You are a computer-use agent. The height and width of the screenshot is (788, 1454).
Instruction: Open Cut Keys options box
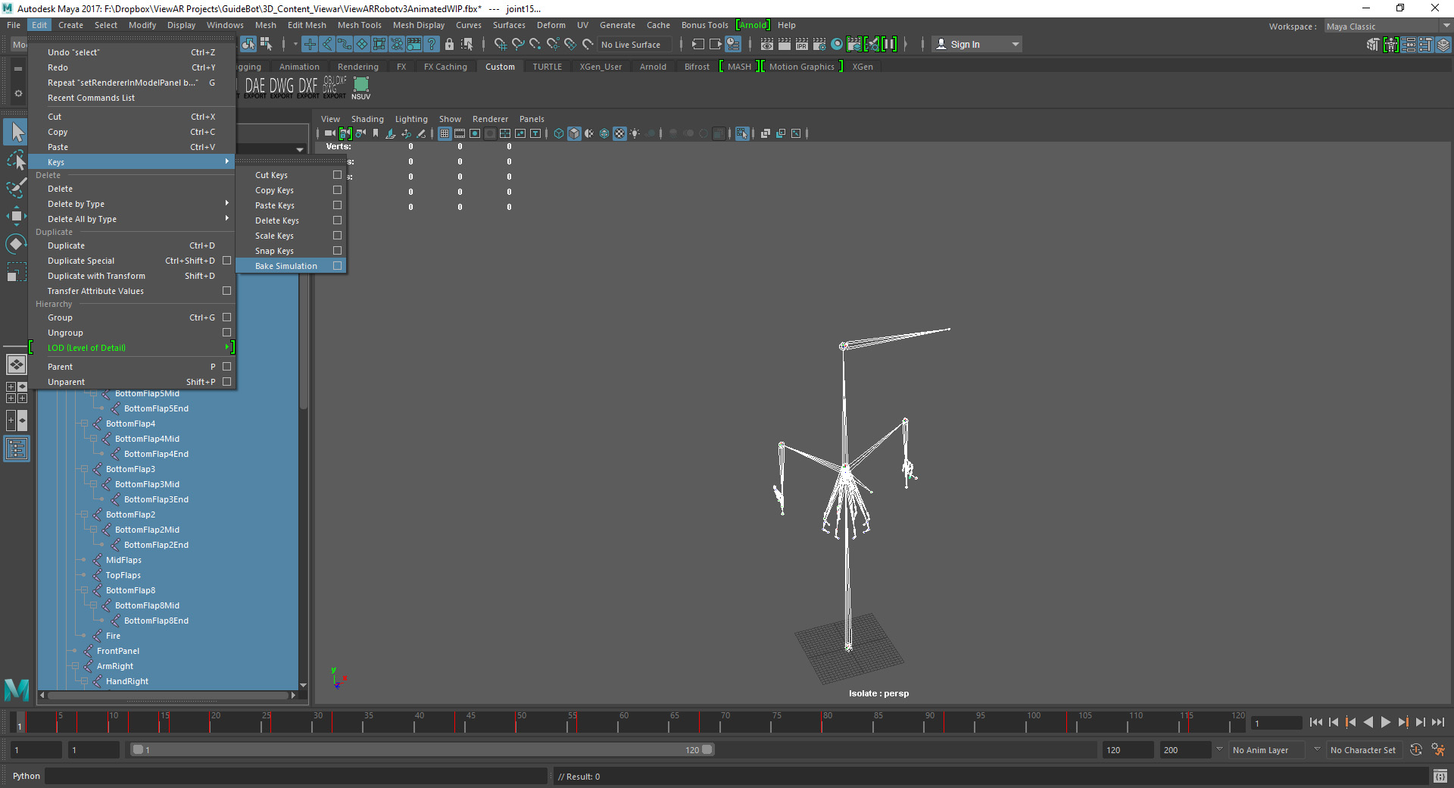click(337, 175)
